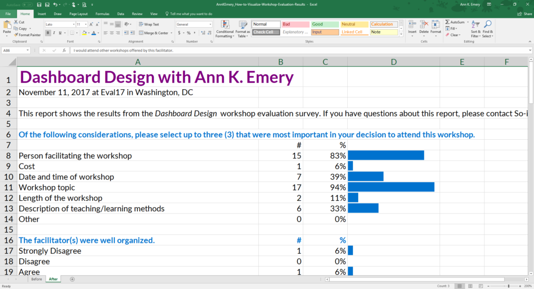
Task: Collapse the ribbon with the chevron
Action: pyautogui.click(x=530, y=42)
